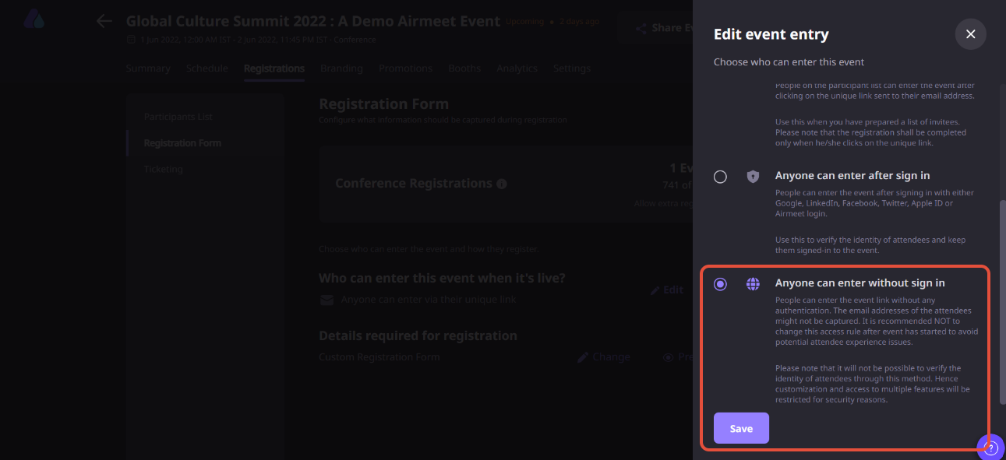Click the side panel vertical scrollbar
Viewport: 1006px width, 460px height.
tap(1002, 302)
